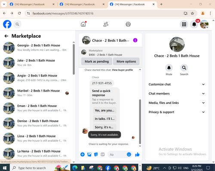Open more actions plus icon in composer

(83, 154)
